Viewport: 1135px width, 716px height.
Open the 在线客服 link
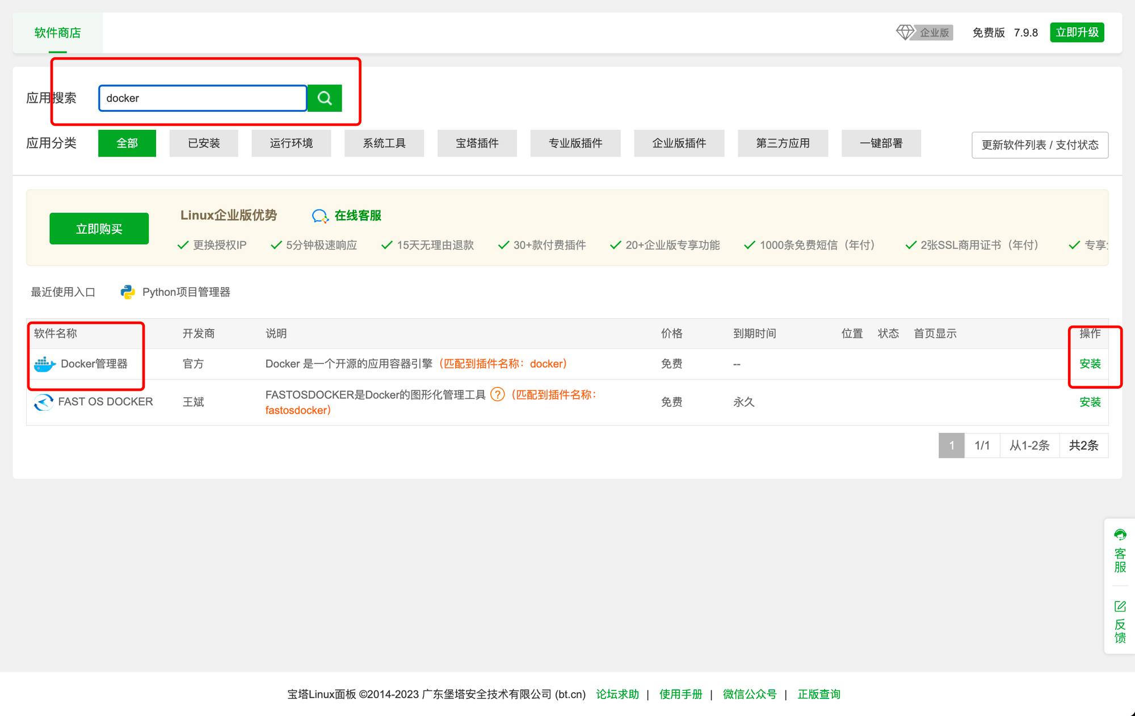point(358,216)
